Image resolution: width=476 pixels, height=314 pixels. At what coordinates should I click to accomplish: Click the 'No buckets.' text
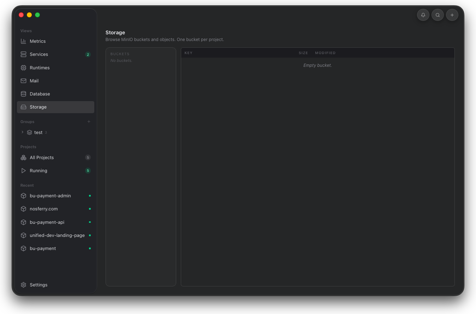121,60
